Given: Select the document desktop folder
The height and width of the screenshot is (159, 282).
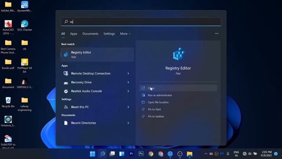Looking at the screenshot, I should pyautogui.click(x=8, y=83).
